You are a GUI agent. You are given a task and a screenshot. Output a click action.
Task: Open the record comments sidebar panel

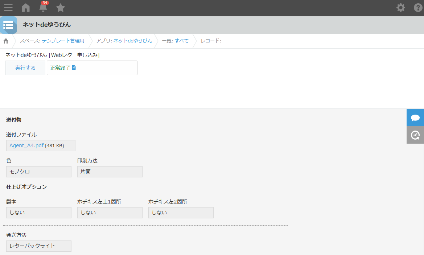pos(415,118)
